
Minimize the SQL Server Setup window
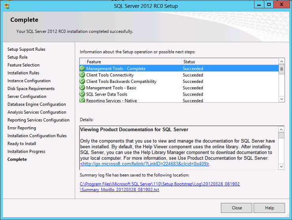[259, 5]
